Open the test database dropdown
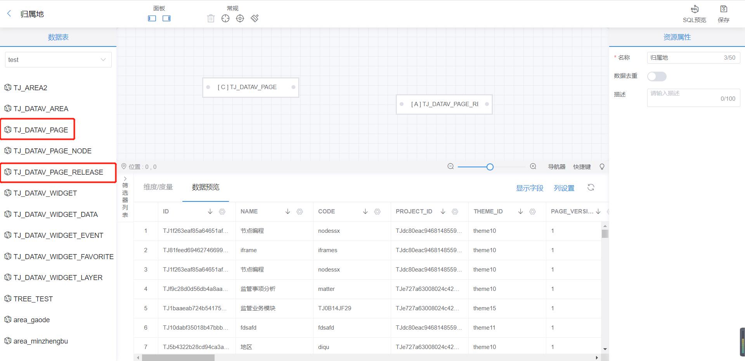The height and width of the screenshot is (361, 745). pyautogui.click(x=58, y=60)
